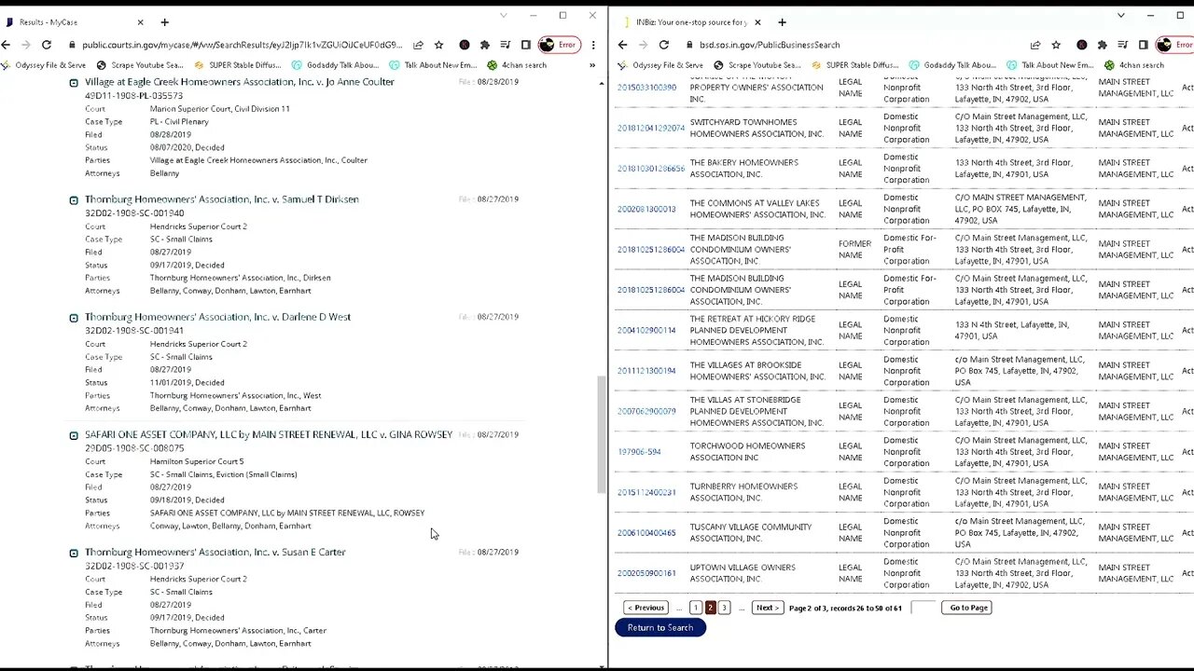Open media controls icon in MyCase window
Viewport: 1194px width, 671px height.
[505, 45]
